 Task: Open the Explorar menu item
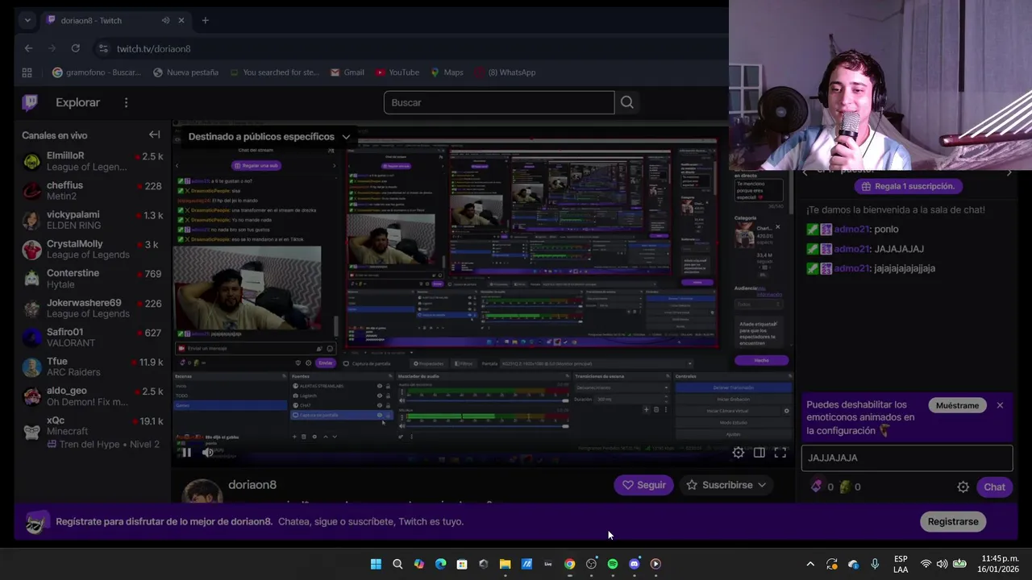click(x=77, y=102)
